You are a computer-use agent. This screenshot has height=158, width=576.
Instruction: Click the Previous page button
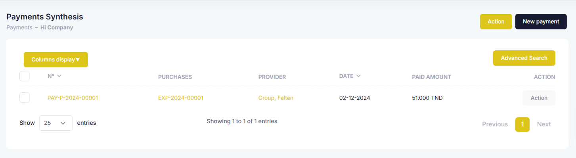pos(495,124)
